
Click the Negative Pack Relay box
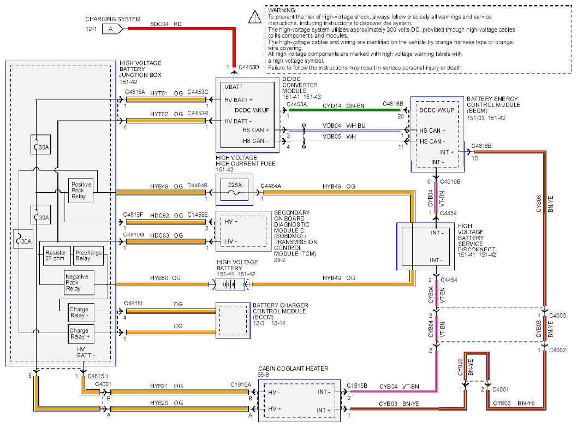pyautogui.click(x=79, y=282)
